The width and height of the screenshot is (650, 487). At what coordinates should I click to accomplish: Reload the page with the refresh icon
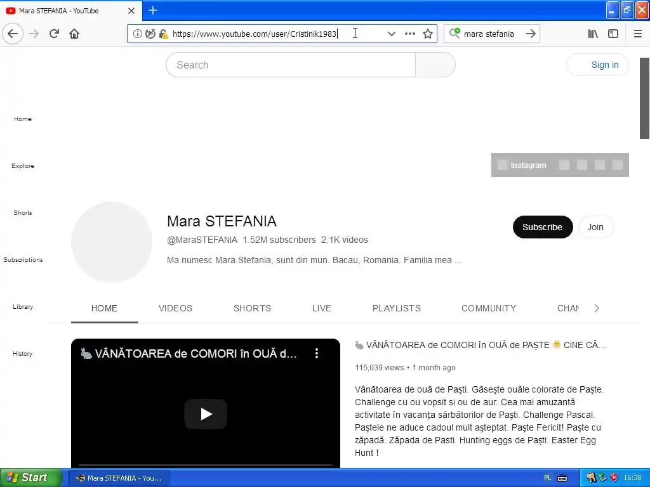(x=55, y=34)
